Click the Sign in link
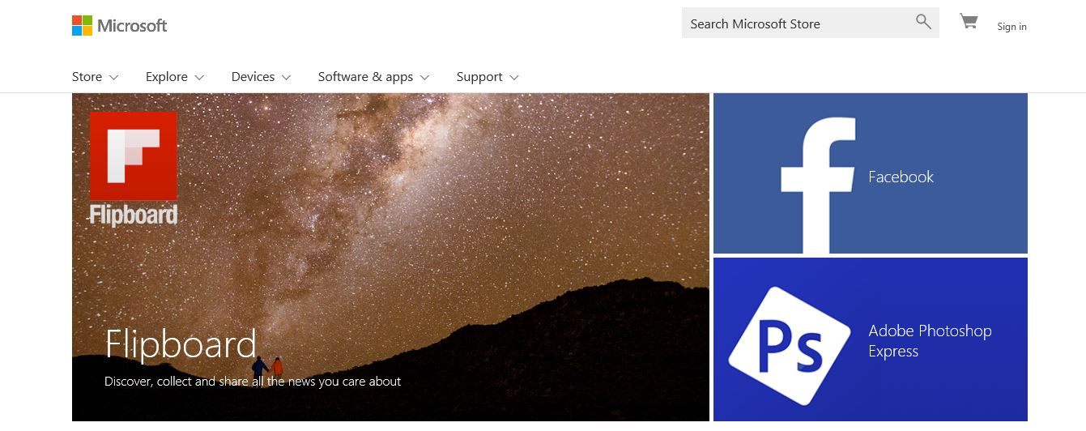Screen dimensions: 1086x431 click(1011, 27)
